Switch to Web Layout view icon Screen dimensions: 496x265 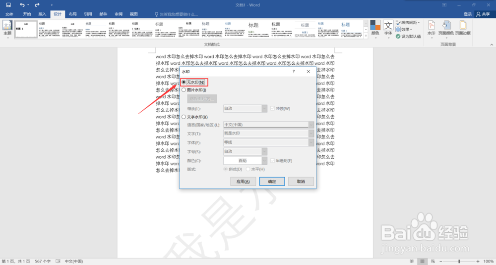click(x=433, y=262)
